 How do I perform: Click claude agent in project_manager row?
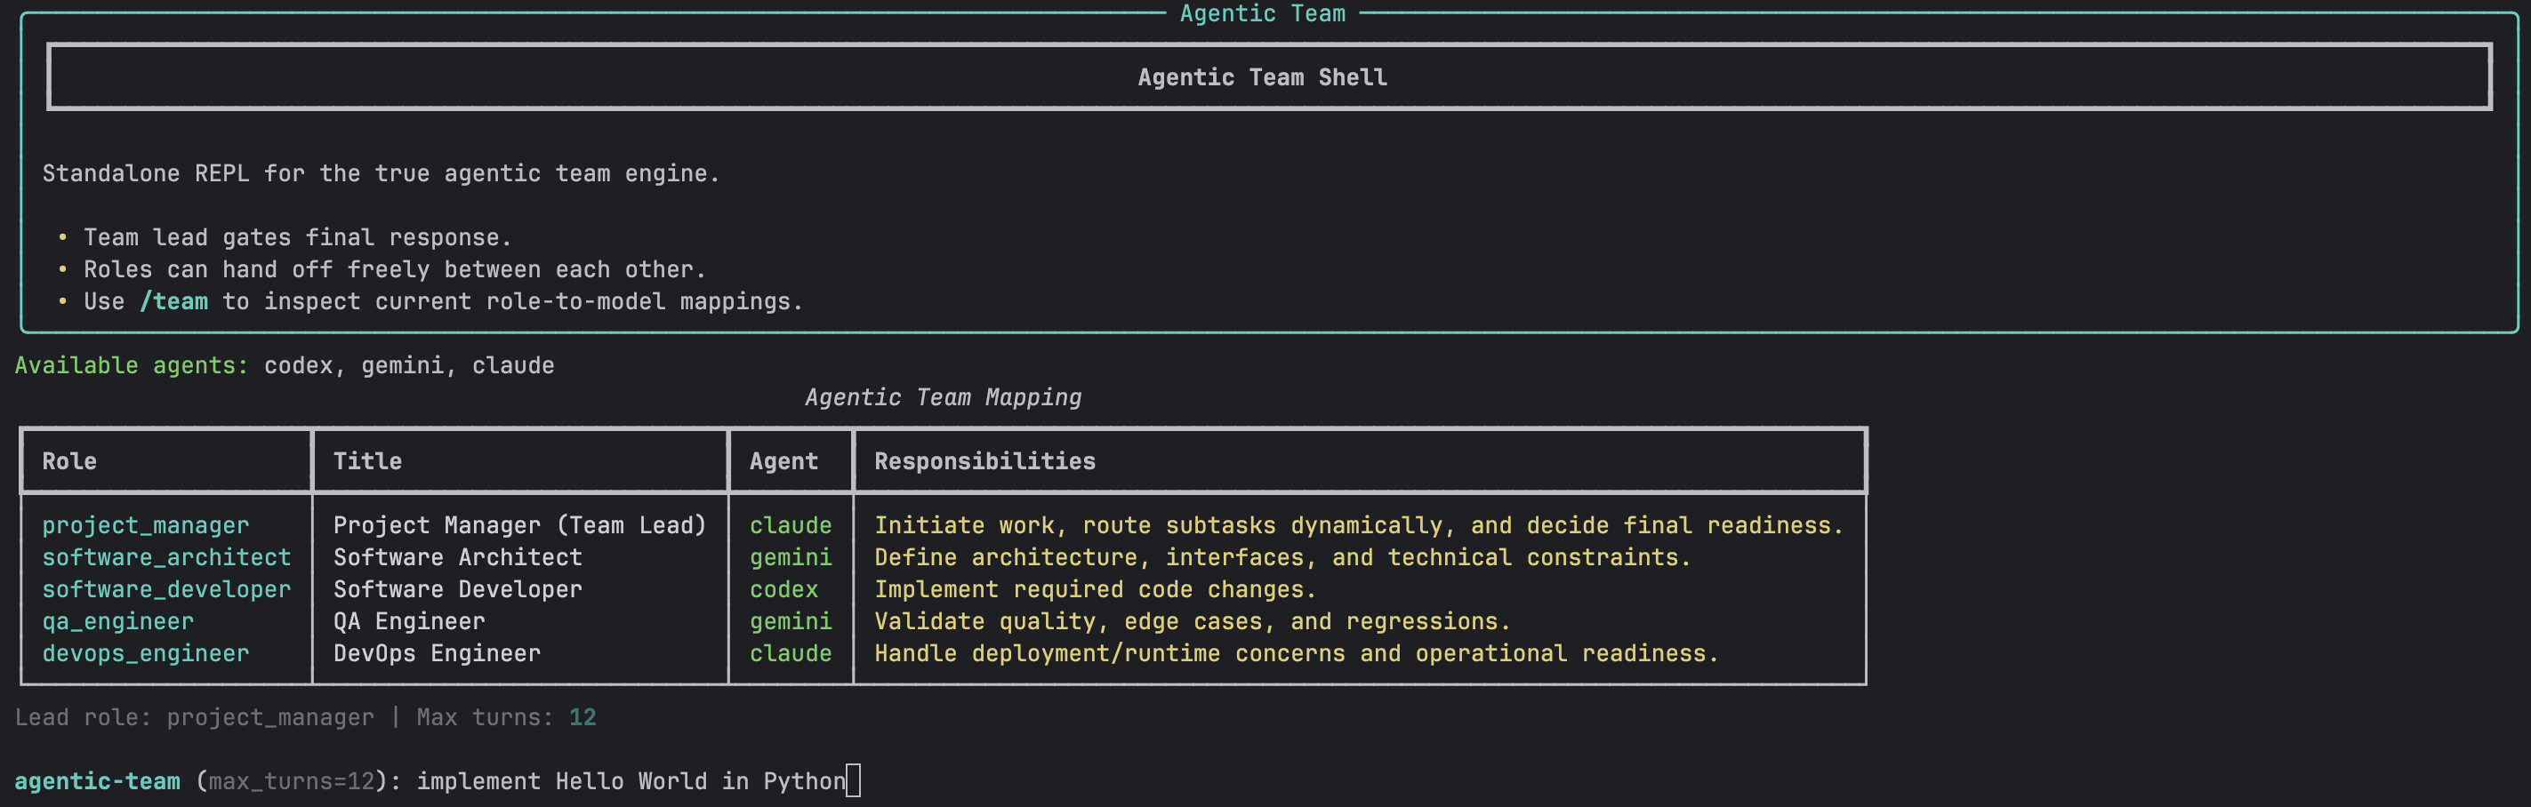790,525
